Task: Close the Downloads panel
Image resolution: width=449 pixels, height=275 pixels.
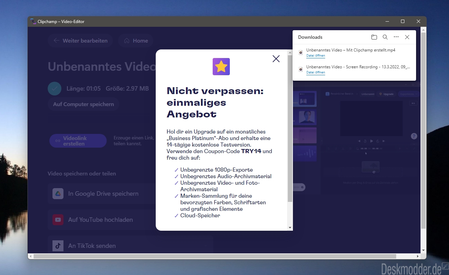Action: coord(407,37)
